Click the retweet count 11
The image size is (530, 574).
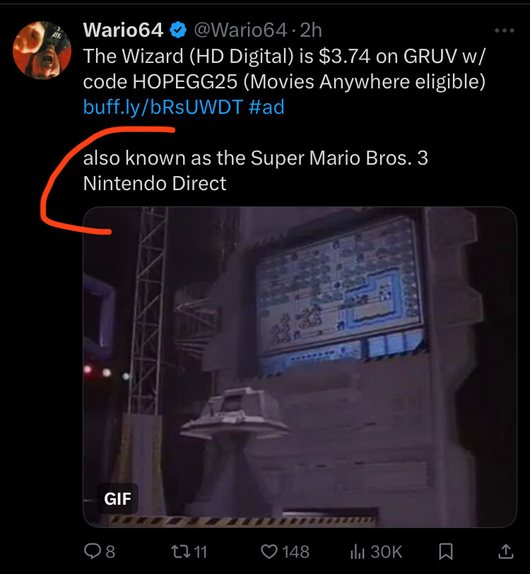200,551
